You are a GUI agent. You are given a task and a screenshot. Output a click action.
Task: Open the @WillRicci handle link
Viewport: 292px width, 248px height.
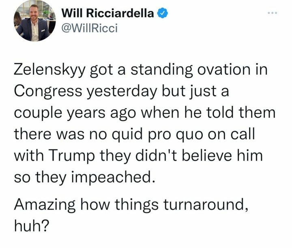[x=88, y=29]
